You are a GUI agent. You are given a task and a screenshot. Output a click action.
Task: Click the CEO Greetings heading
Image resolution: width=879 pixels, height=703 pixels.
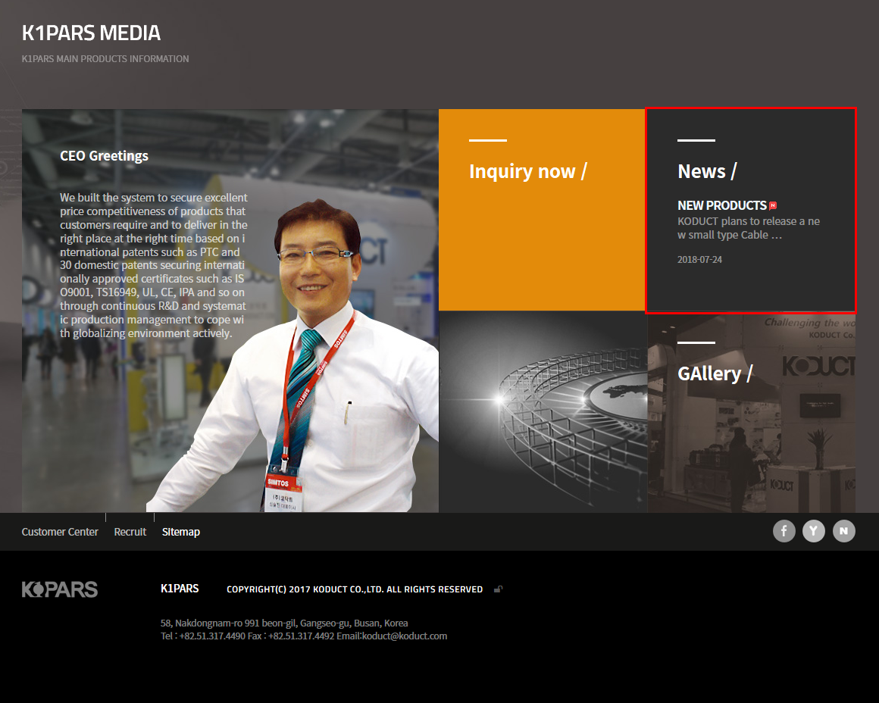104,156
